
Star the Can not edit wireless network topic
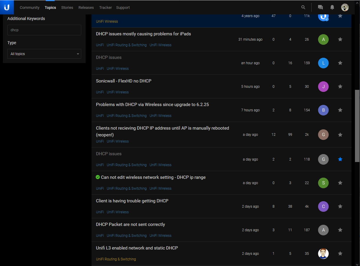pyautogui.click(x=340, y=183)
